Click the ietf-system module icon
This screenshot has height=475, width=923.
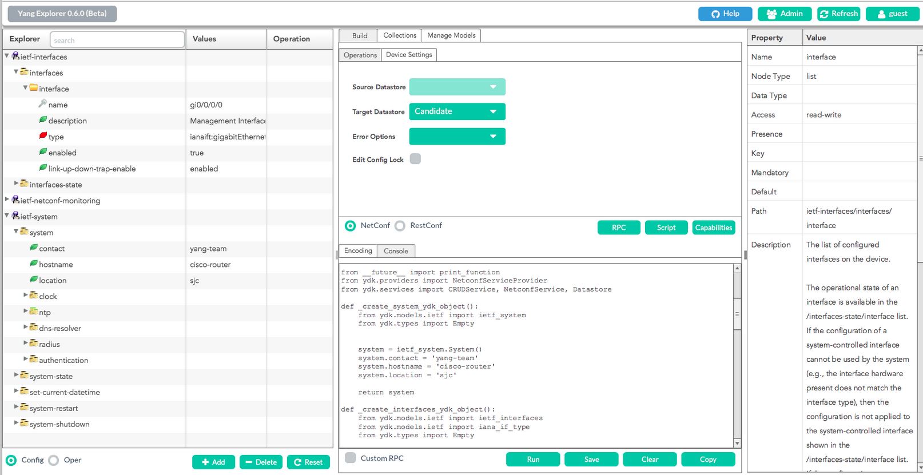coord(15,216)
